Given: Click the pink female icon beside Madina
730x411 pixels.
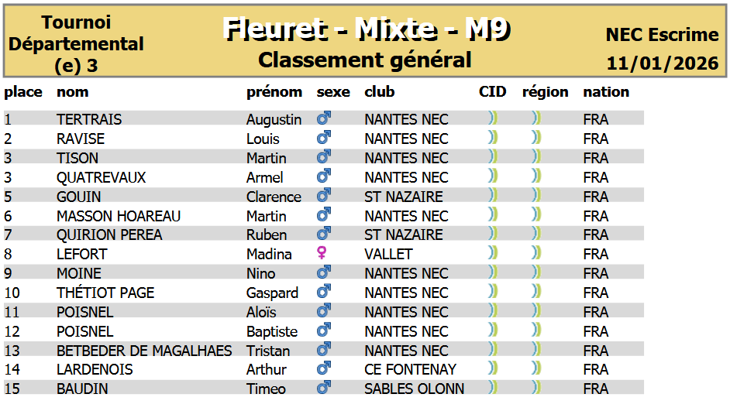Looking at the screenshot, I should [x=322, y=253].
